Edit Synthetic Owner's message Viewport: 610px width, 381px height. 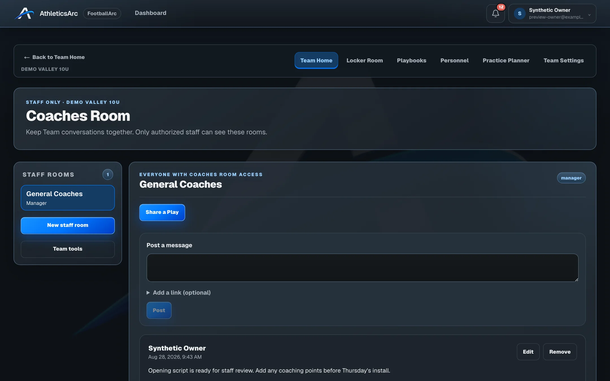pyautogui.click(x=528, y=352)
